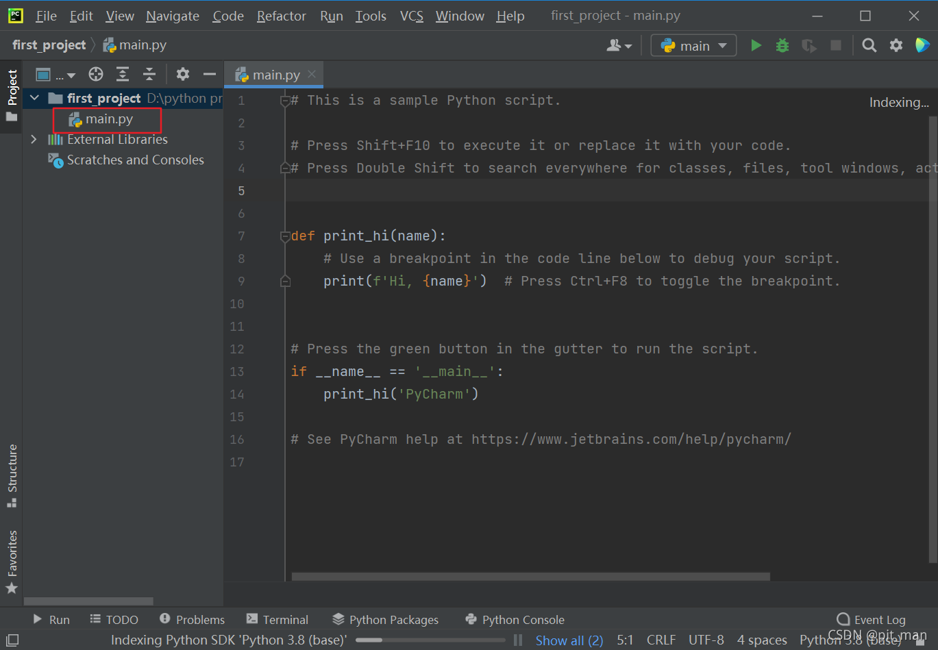The width and height of the screenshot is (938, 650).
Task: Change CRLF line separator in status bar
Action: [661, 640]
